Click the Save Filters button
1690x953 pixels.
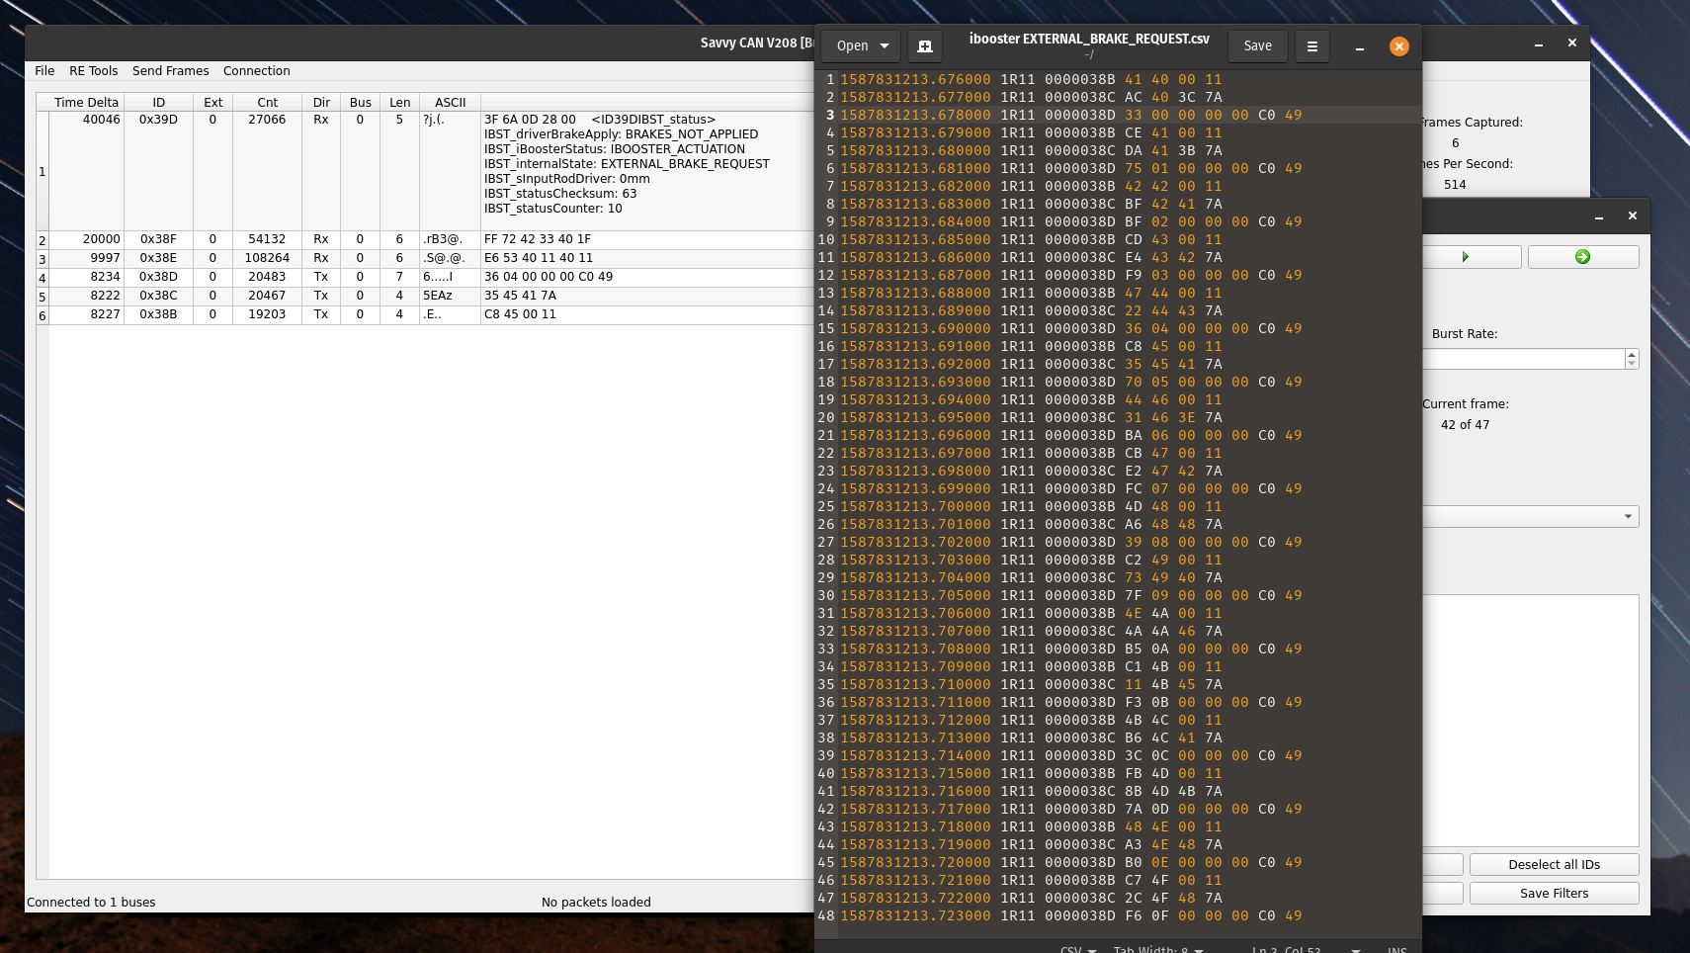pyautogui.click(x=1554, y=894)
